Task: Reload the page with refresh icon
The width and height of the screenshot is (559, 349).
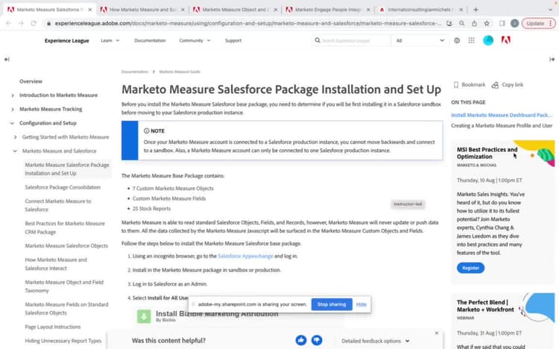Action: pos(33,23)
